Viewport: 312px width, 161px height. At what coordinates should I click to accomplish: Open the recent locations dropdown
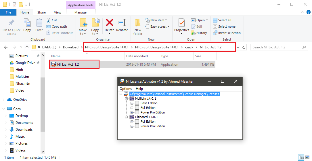click(x=21, y=48)
